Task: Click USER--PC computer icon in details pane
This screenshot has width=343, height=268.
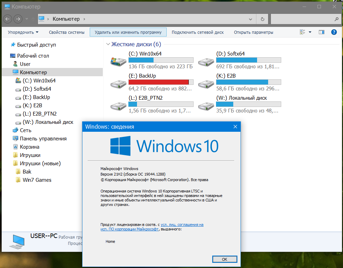Action: [x=17, y=241]
